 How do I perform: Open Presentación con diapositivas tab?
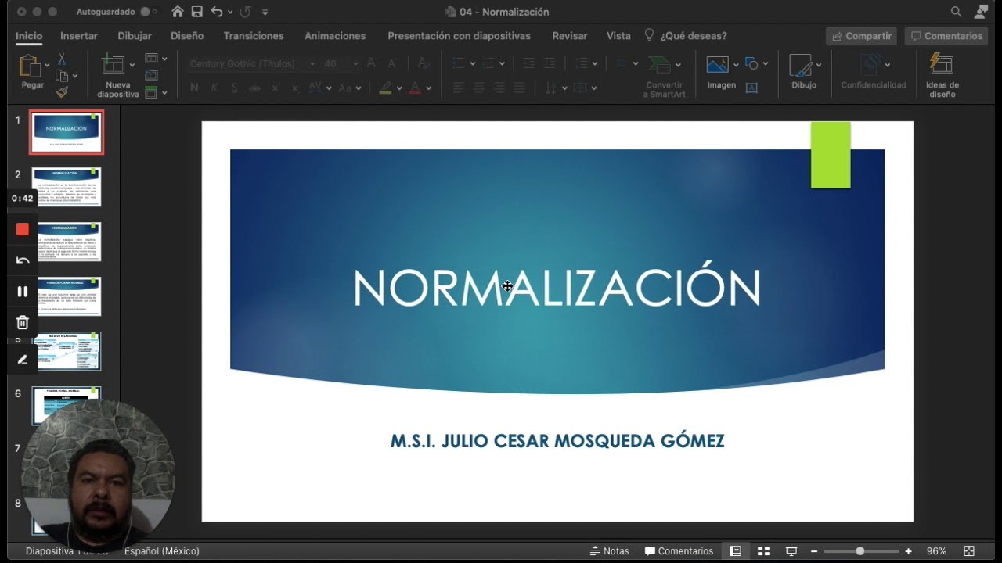459,36
